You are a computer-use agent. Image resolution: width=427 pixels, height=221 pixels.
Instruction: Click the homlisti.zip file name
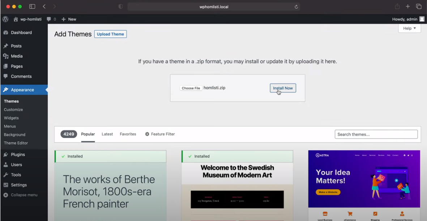[215, 88]
